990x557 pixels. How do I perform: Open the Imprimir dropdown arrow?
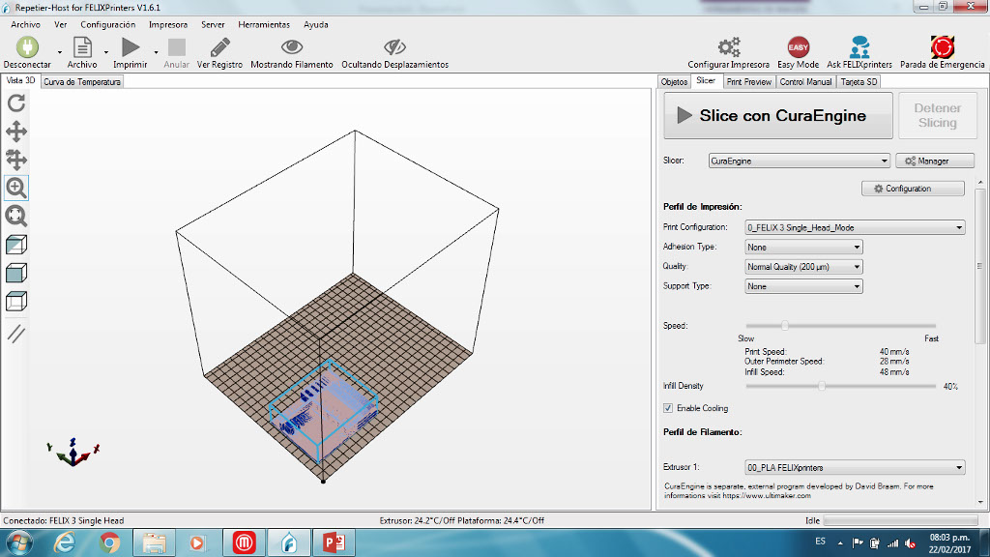click(x=156, y=52)
